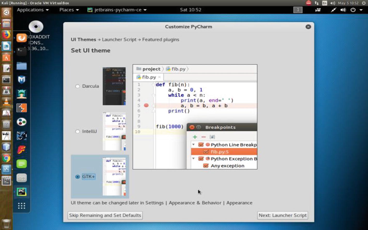
Task: Click the users icon in Kali panel
Action: coord(318,10)
